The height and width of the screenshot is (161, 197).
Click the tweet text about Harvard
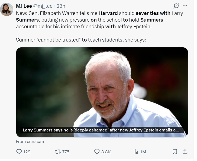(x=99, y=26)
